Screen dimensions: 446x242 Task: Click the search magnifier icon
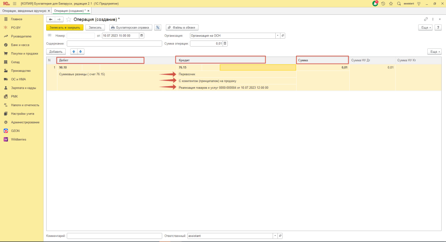[x=399, y=3]
